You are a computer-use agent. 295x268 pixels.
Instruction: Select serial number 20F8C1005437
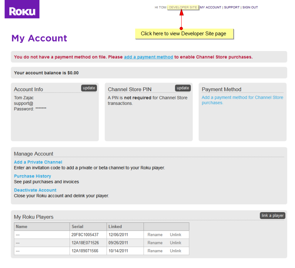coord(85,235)
